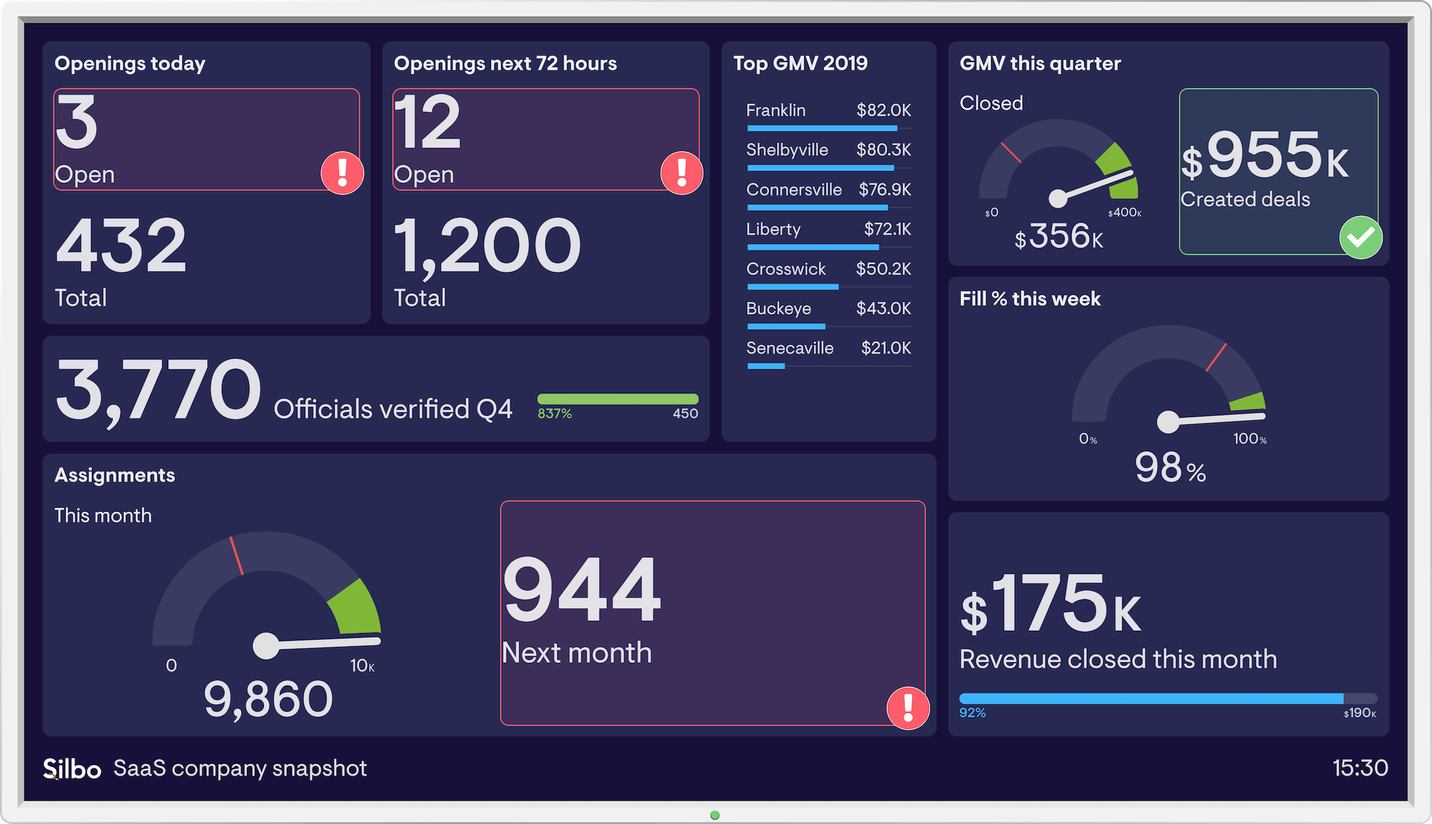Viewport: 1432px width, 824px height.
Task: Select the 'Top GMV 2019' title
Action: coord(801,63)
